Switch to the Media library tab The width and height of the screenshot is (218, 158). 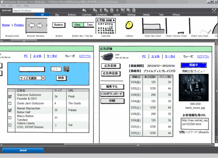tap(146, 15)
